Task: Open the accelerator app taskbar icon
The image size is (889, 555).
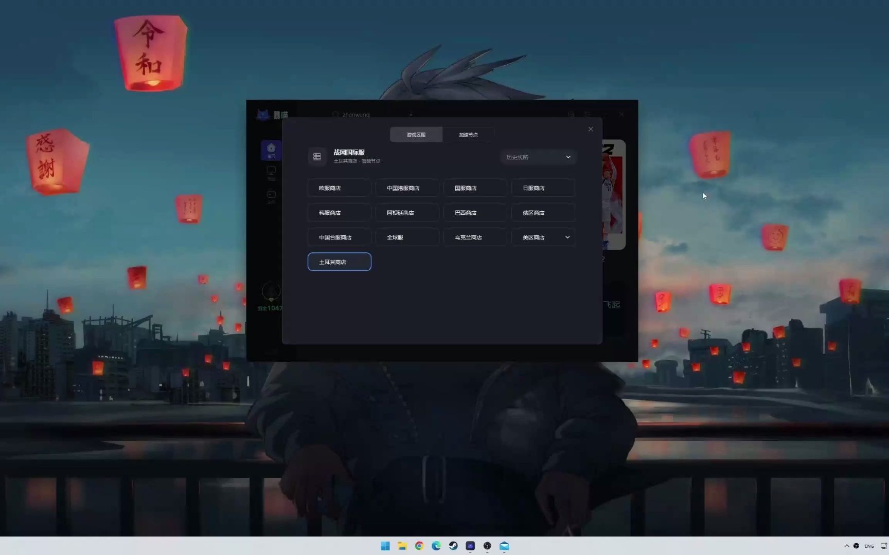Action: coord(470,546)
